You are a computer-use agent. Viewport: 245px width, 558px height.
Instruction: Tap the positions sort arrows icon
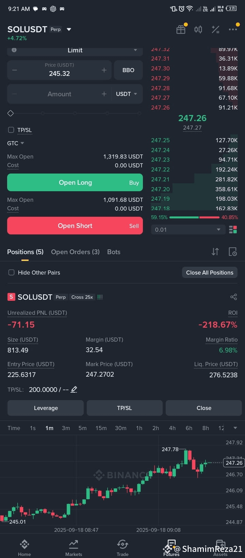tap(215, 252)
